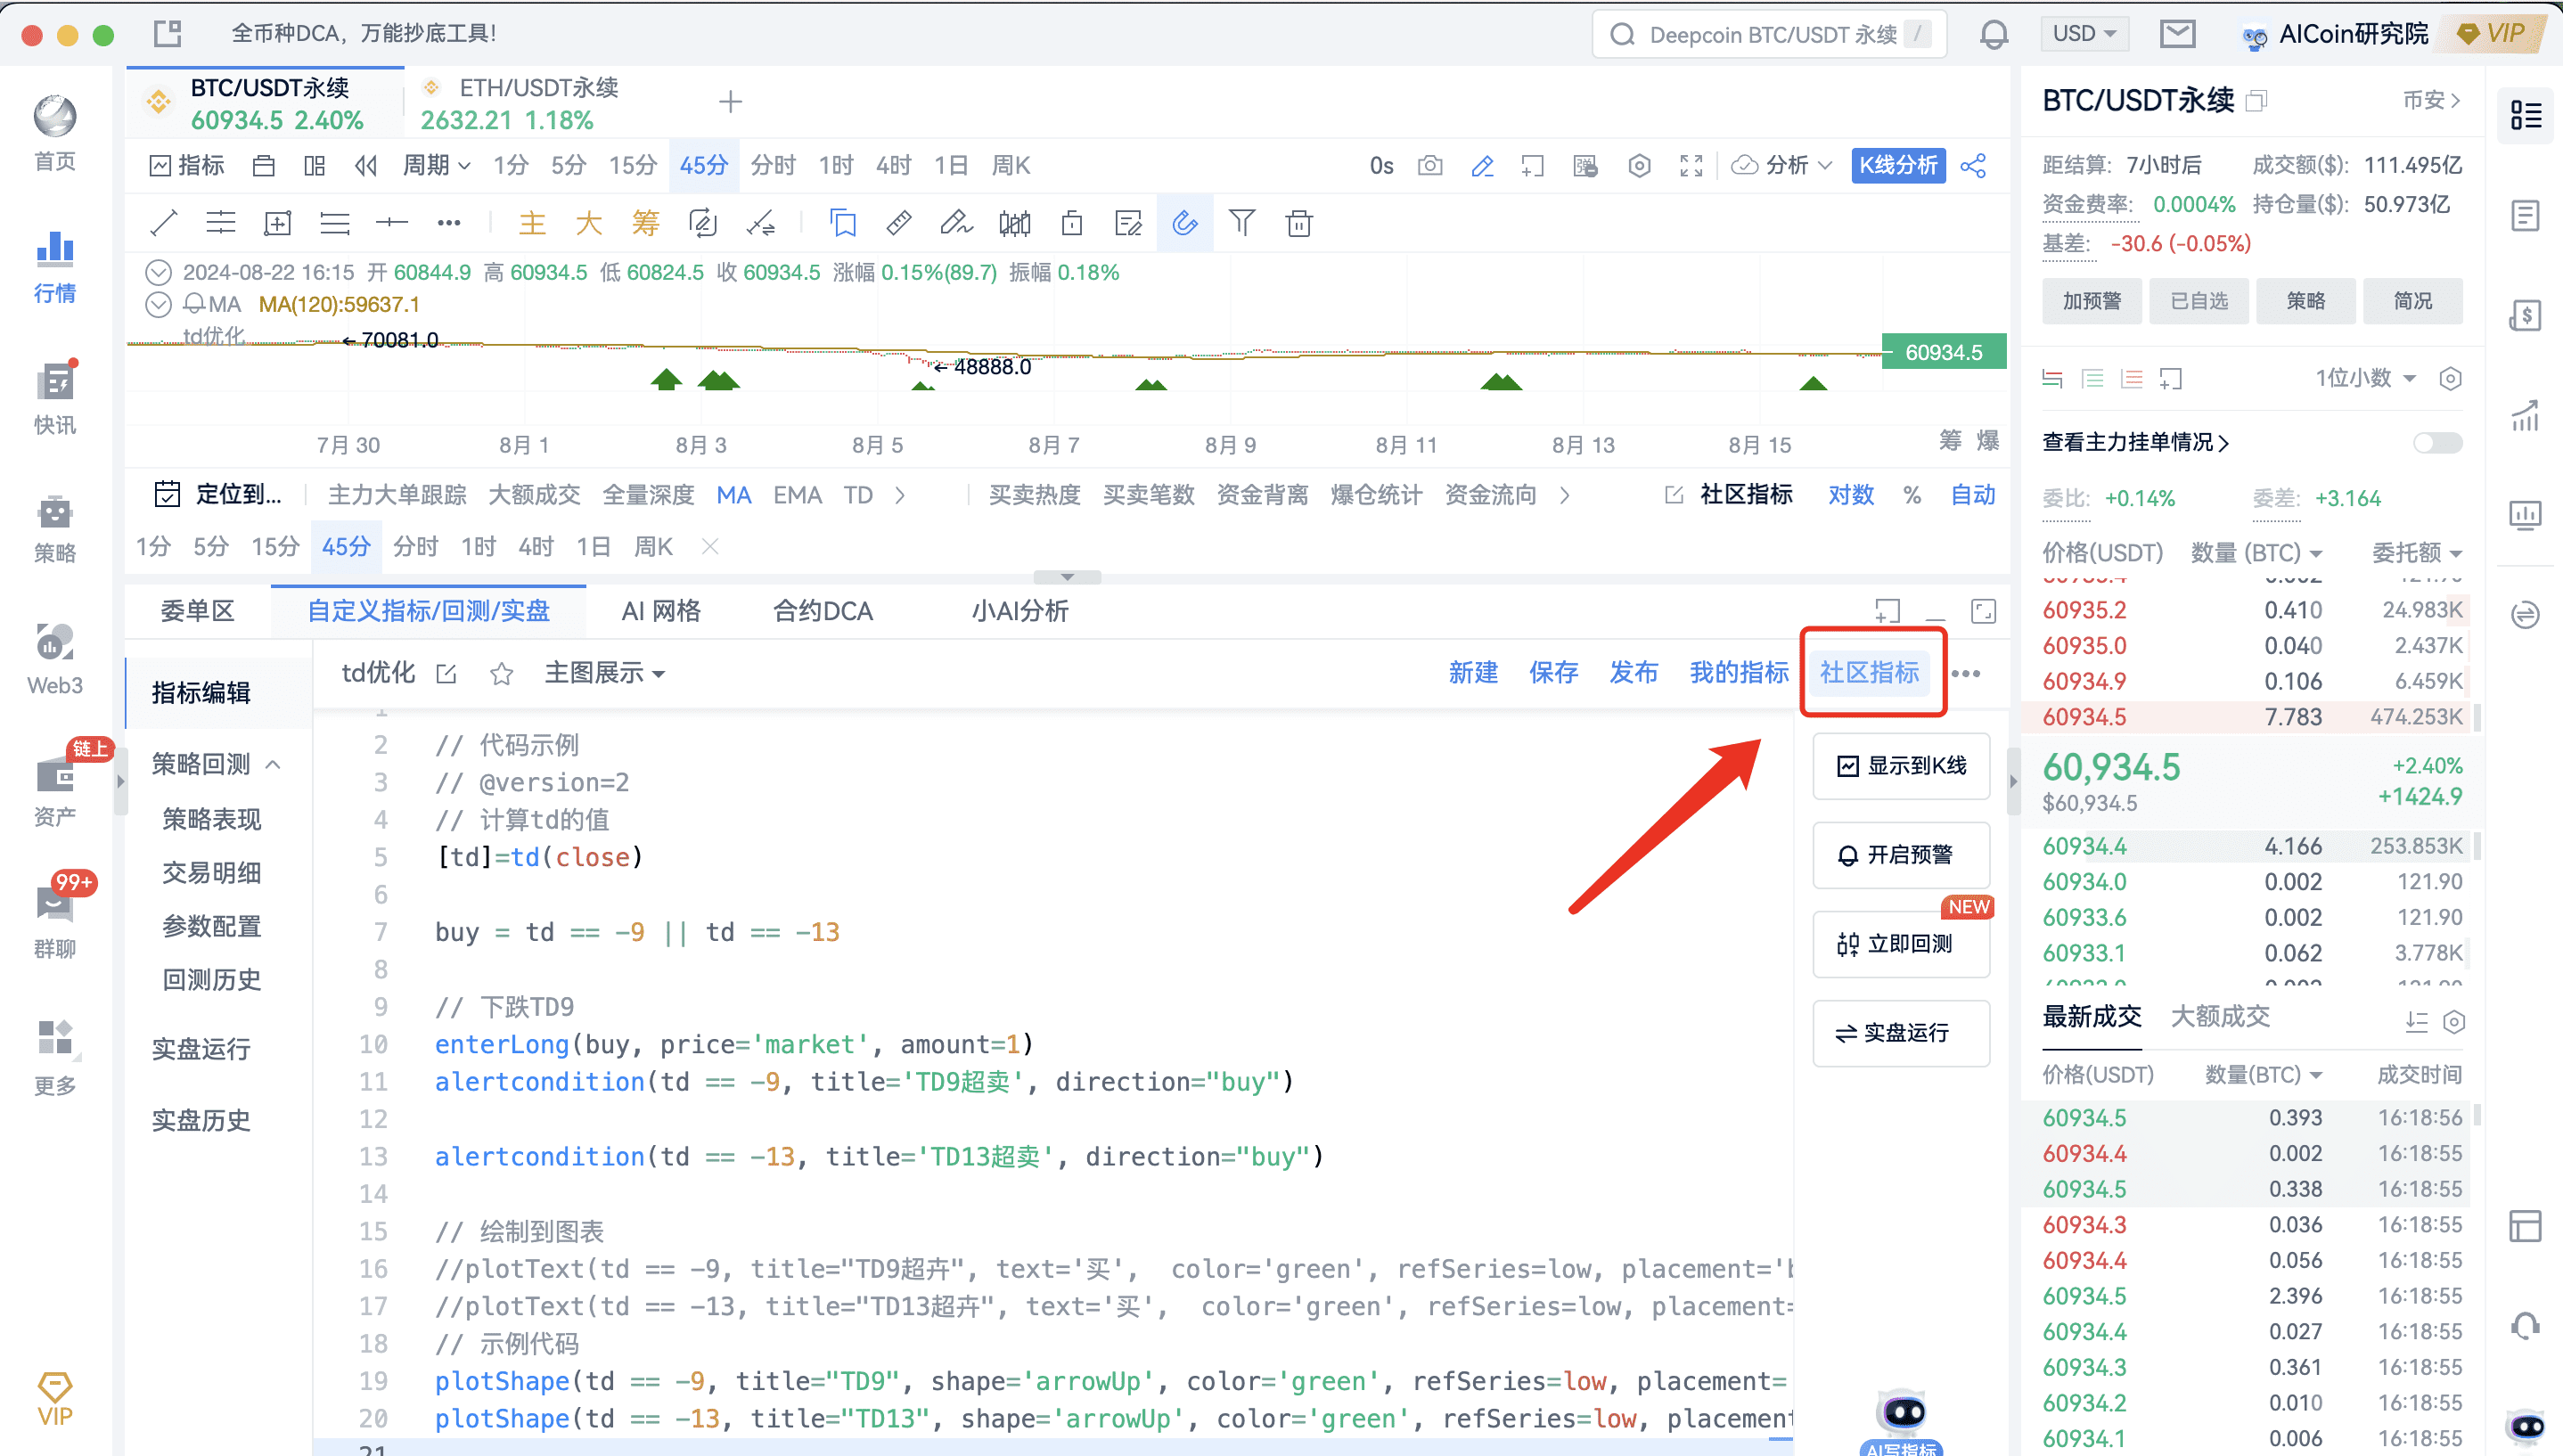Open the order book 数量 (BTC) dropdown
The width and height of the screenshot is (2563, 1456).
(2256, 553)
